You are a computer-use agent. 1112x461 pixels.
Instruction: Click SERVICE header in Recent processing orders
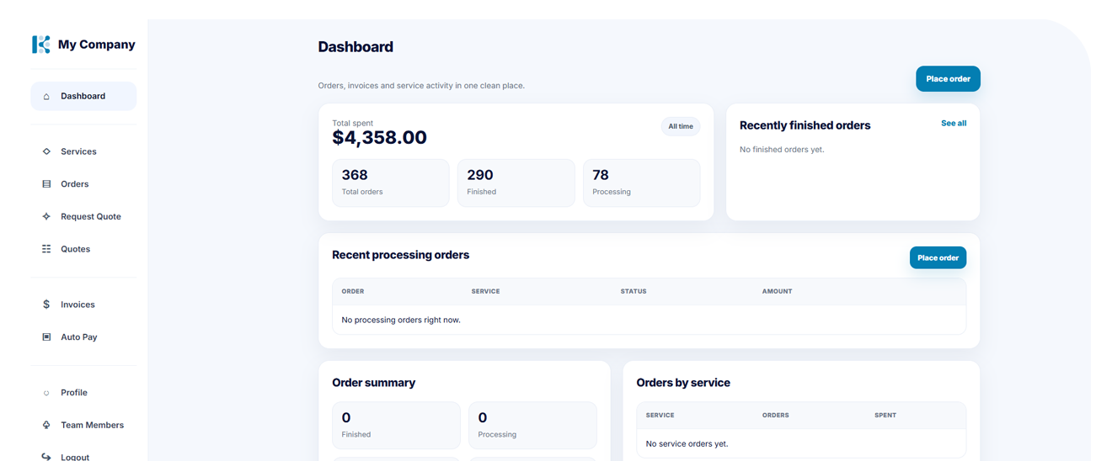pyautogui.click(x=485, y=291)
